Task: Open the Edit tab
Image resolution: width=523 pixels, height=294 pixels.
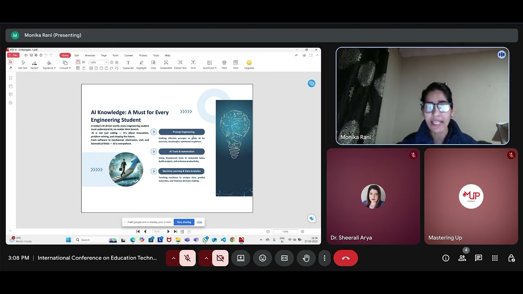Action: 76,55
